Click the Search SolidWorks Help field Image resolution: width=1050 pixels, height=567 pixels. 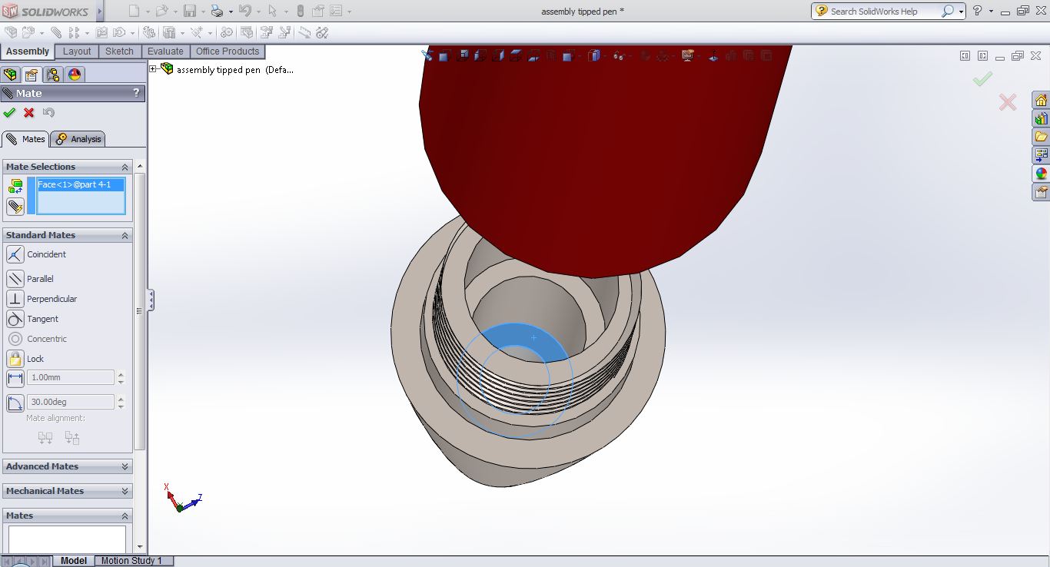pos(880,12)
